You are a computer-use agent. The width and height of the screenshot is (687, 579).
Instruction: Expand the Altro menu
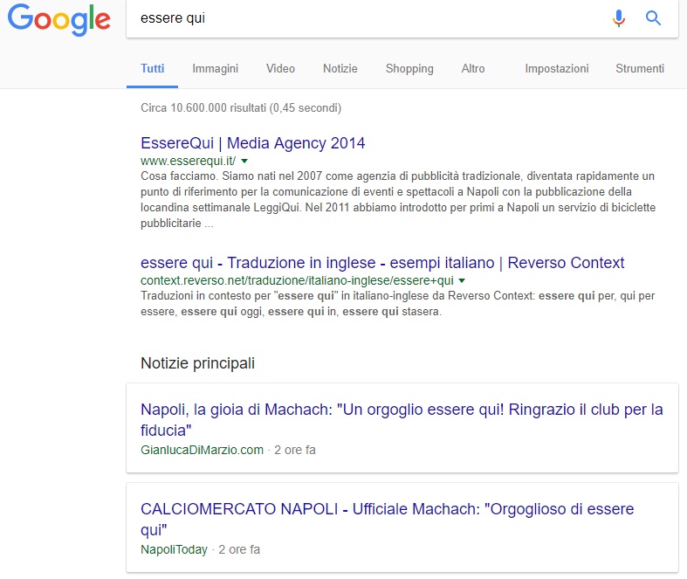(x=473, y=69)
